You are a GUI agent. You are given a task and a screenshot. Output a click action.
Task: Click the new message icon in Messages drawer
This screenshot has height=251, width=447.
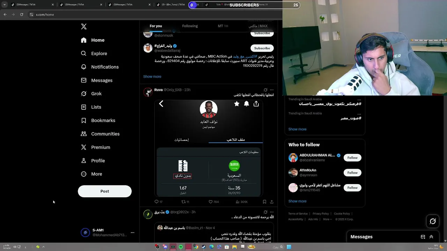(423, 237)
